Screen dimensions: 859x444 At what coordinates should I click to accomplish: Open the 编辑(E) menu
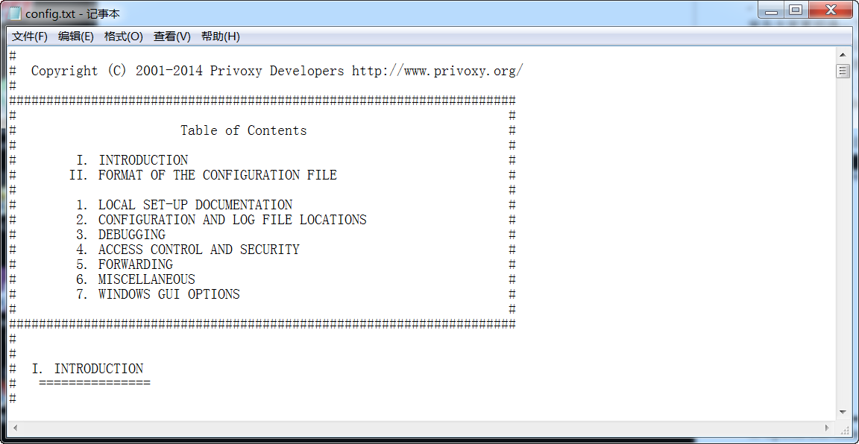point(76,37)
